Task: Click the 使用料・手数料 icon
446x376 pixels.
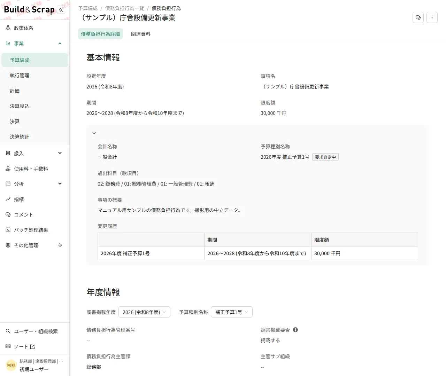Action: pos(8,169)
